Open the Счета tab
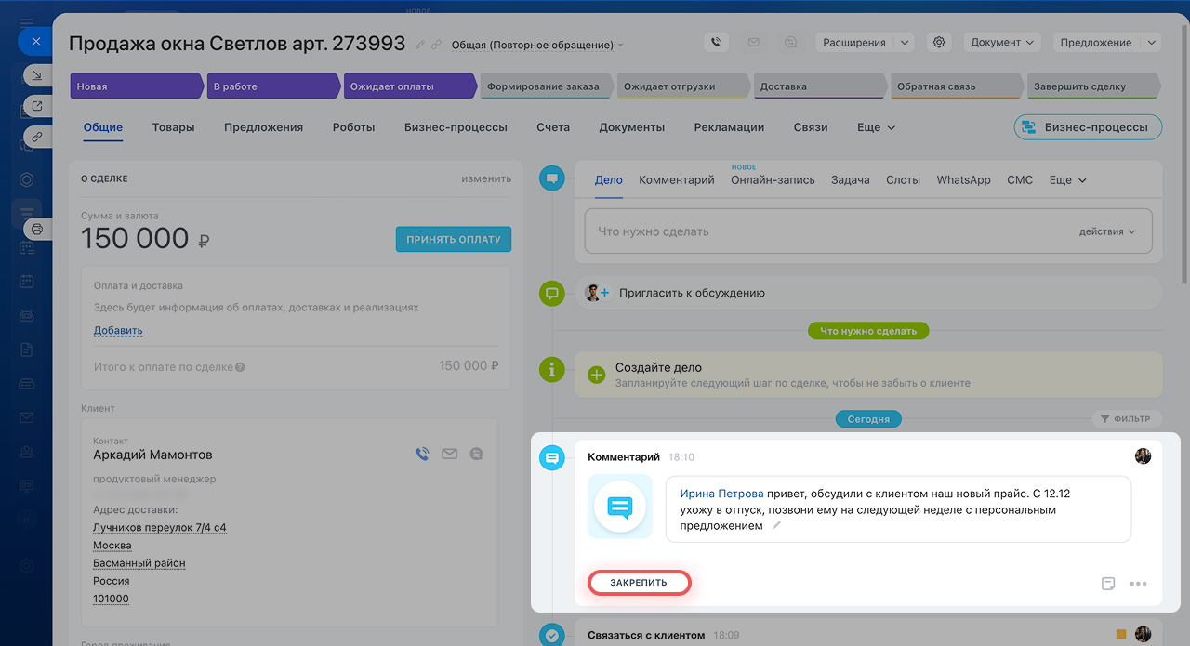The width and height of the screenshot is (1190, 646). [x=553, y=127]
